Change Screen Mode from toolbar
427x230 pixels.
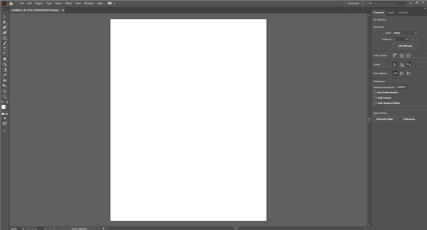click(x=5, y=124)
